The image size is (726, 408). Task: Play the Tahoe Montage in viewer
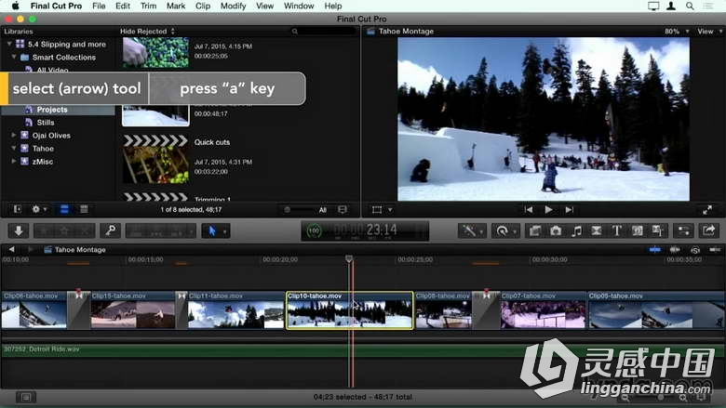[548, 210]
